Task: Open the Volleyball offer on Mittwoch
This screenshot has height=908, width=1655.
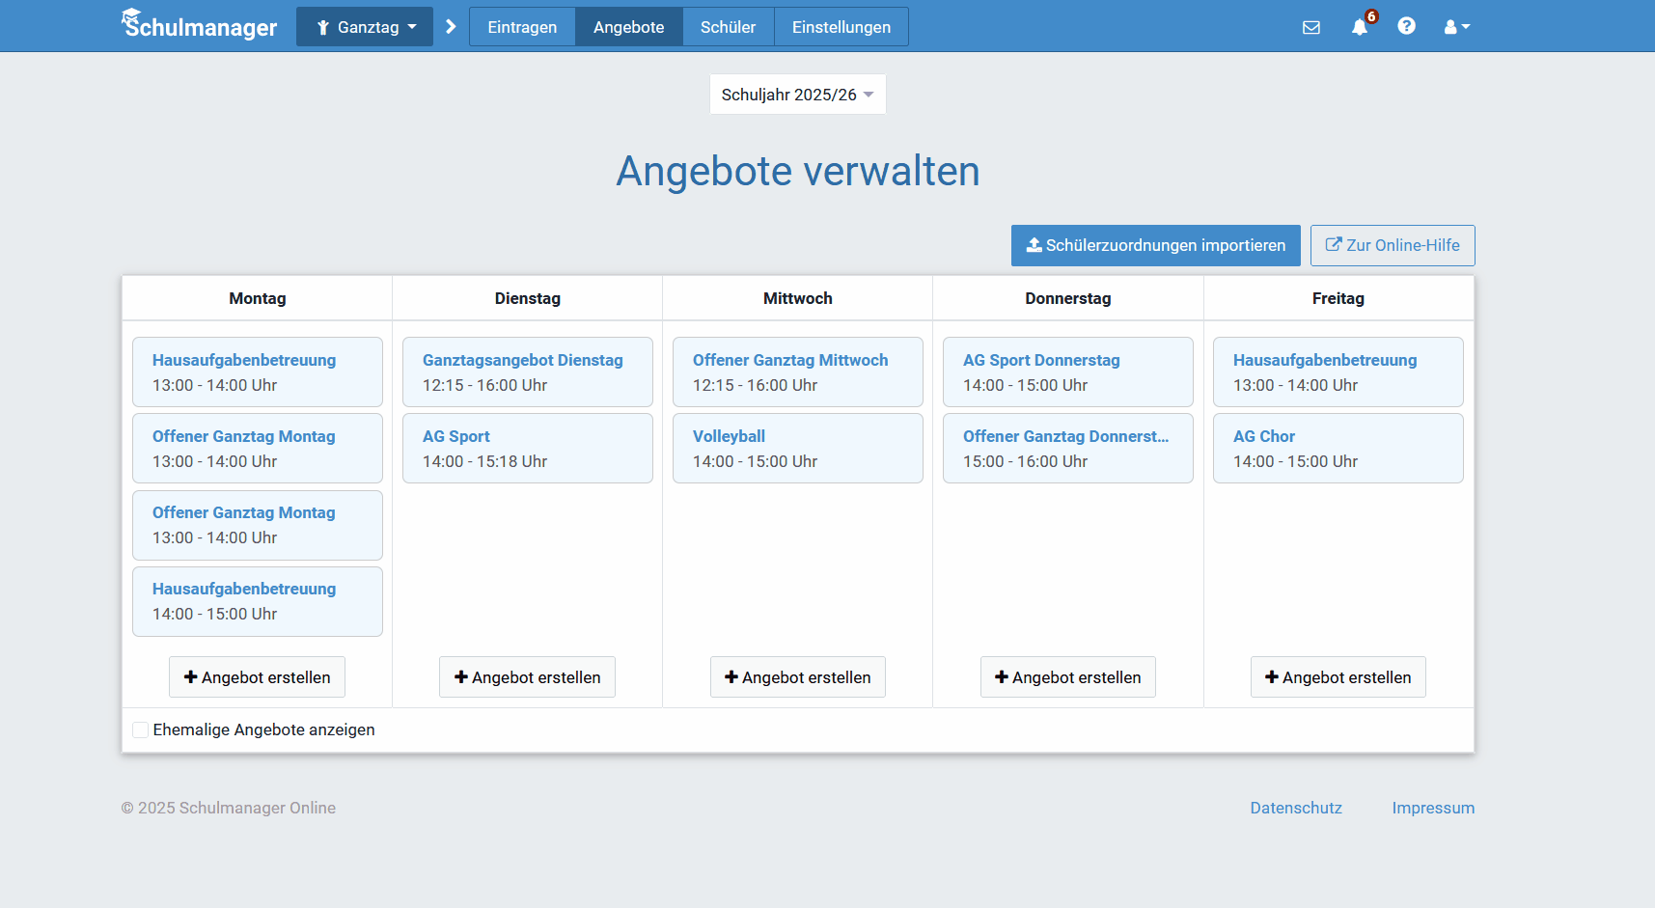Action: (x=797, y=449)
